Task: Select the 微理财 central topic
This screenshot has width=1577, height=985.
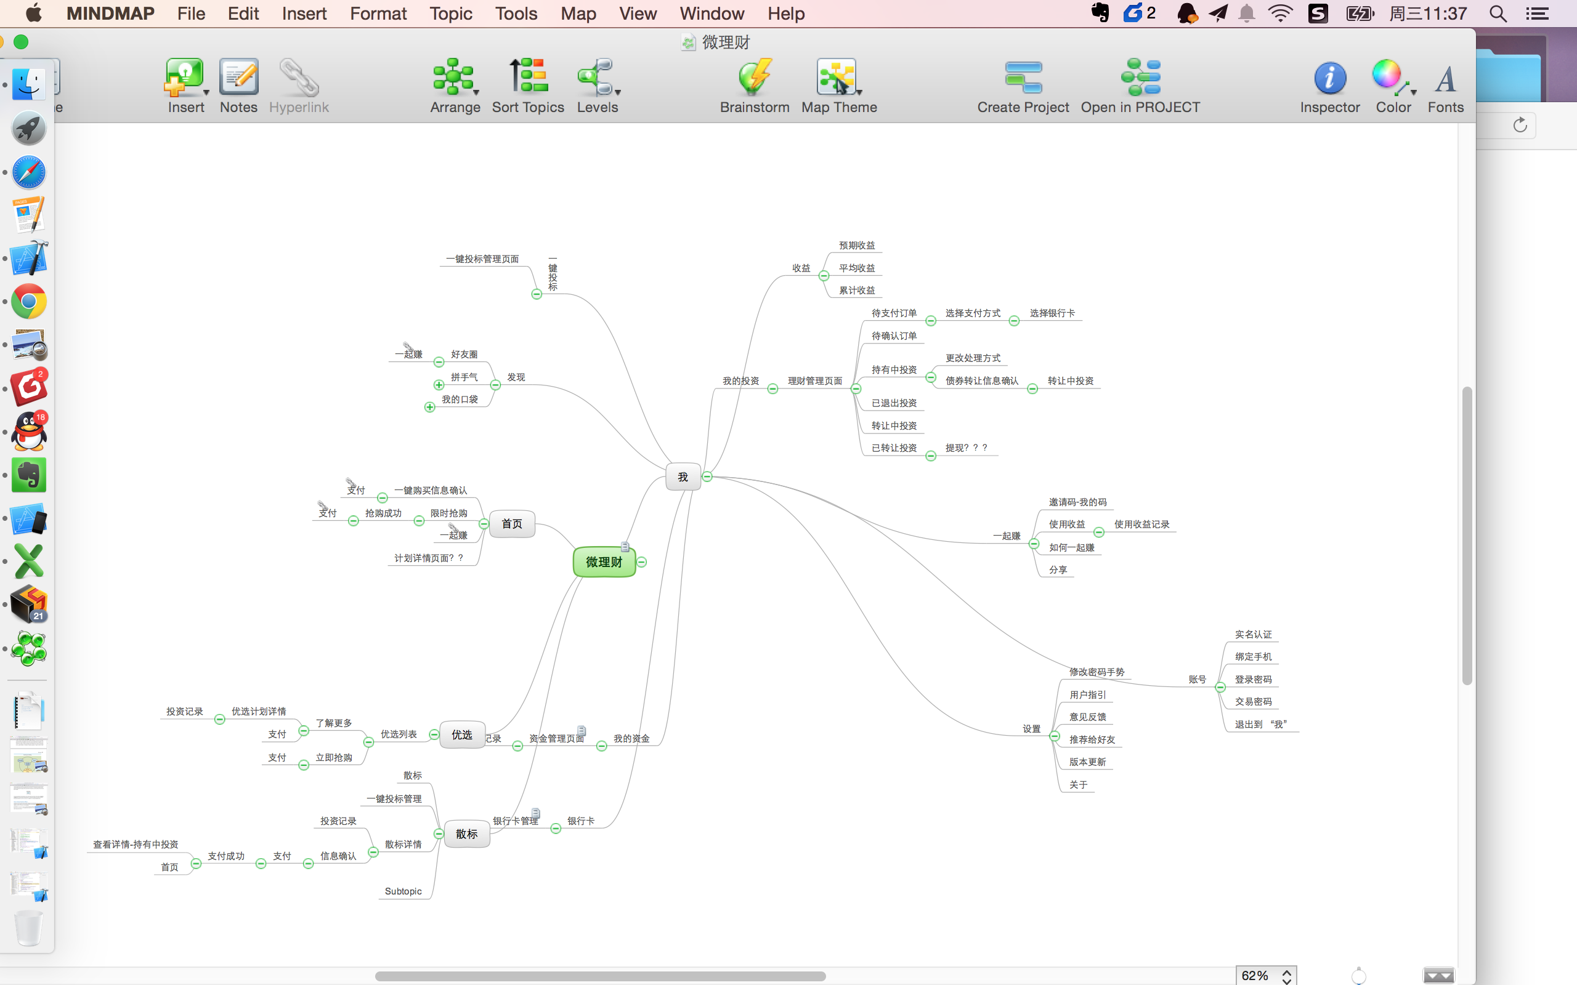Action: tap(604, 561)
